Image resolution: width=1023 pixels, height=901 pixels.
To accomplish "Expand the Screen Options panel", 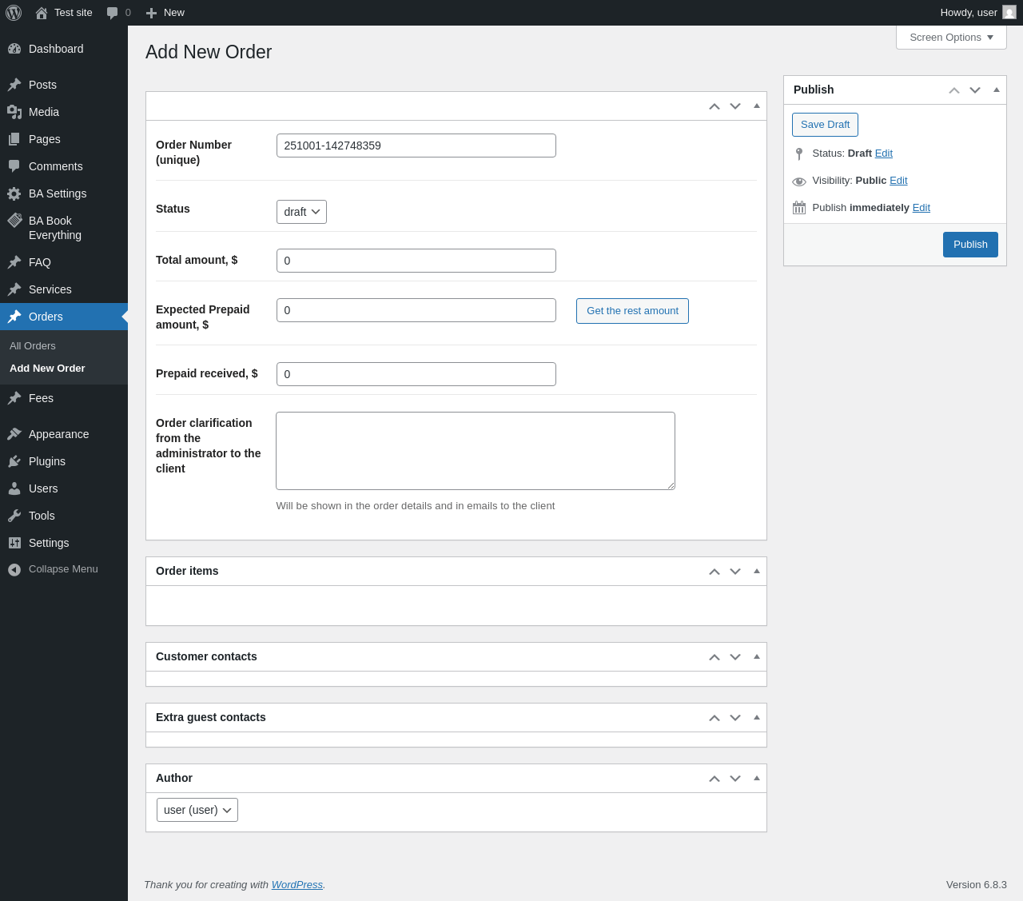I will [x=951, y=38].
